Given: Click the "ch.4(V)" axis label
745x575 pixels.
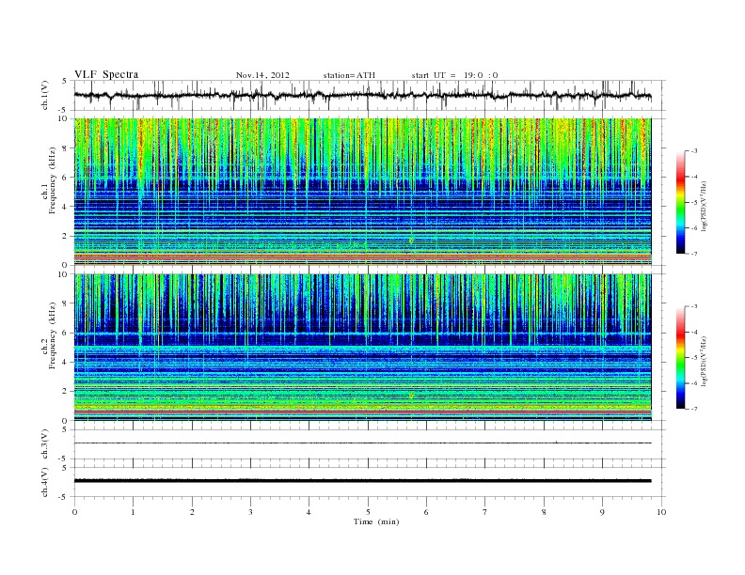Looking at the screenshot, I should click(45, 482).
